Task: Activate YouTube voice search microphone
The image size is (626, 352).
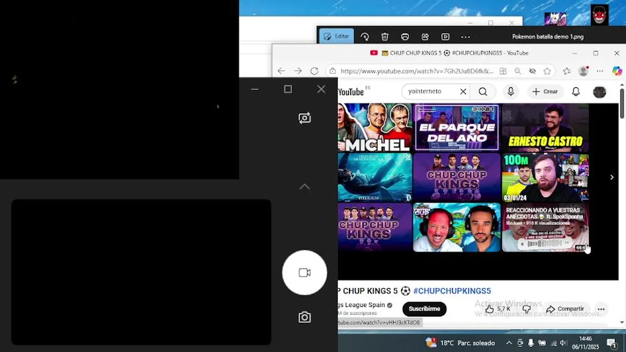Action: 511,91
